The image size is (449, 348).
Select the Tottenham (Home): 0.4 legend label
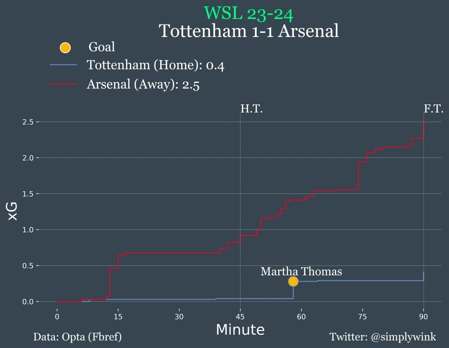pyautogui.click(x=156, y=65)
